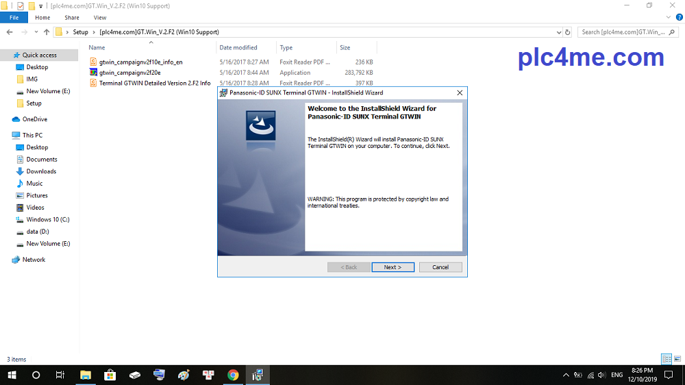Close the InstallShield Wizard dialog

pyautogui.click(x=460, y=92)
